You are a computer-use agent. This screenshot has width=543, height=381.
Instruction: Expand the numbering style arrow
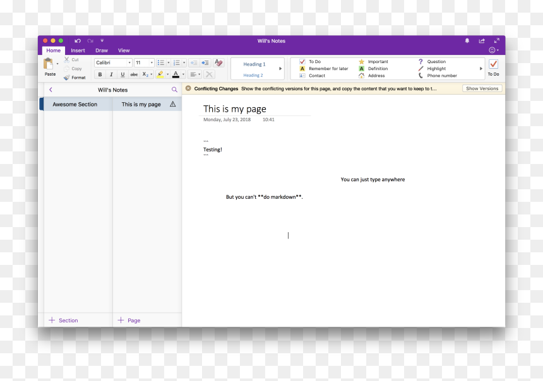pos(184,62)
